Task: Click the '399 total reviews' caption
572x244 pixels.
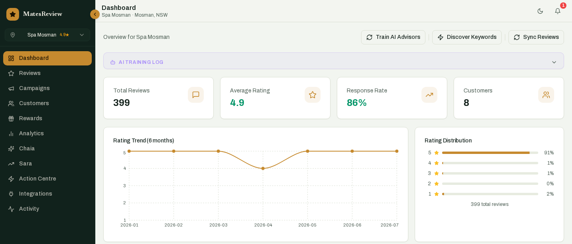Action: [489, 204]
